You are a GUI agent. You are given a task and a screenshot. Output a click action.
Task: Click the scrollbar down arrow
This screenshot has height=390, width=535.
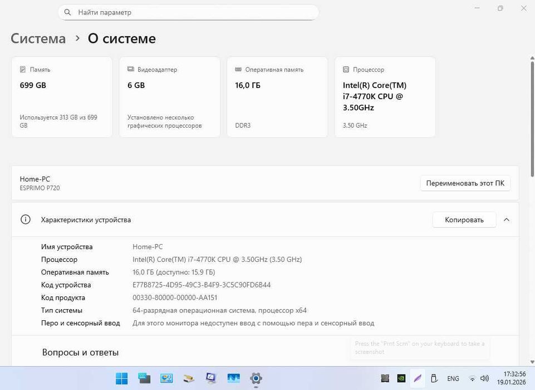pos(532,362)
